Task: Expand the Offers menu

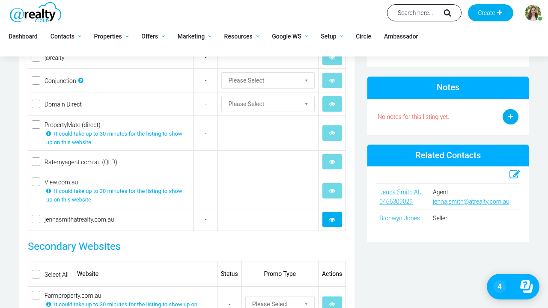Action: 153,36
